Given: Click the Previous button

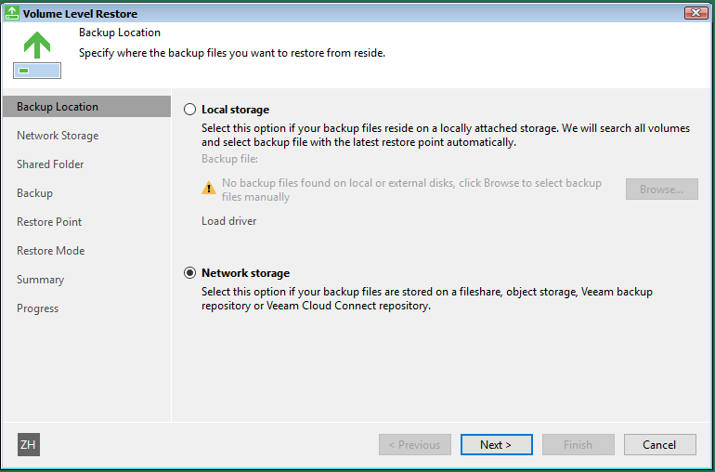Looking at the screenshot, I should (x=414, y=445).
